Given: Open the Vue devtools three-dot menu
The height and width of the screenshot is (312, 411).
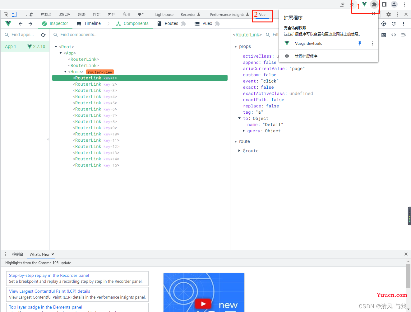Looking at the screenshot, I should pyautogui.click(x=404, y=24).
